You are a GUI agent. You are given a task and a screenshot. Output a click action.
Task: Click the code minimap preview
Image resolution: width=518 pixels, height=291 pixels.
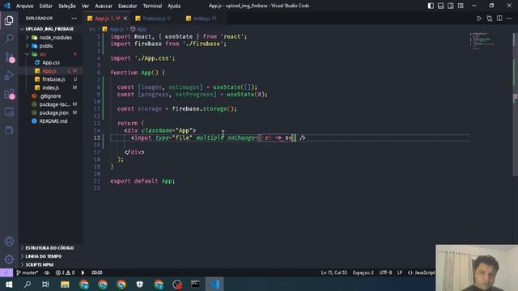[482, 40]
